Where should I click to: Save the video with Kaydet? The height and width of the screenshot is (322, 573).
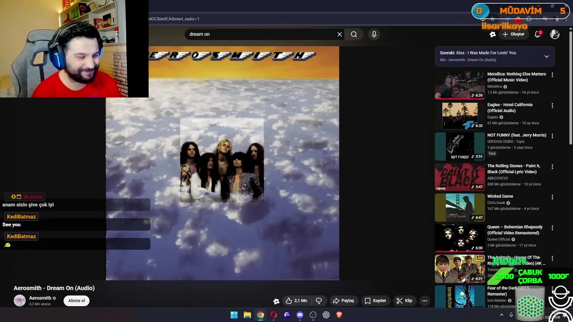(x=375, y=301)
